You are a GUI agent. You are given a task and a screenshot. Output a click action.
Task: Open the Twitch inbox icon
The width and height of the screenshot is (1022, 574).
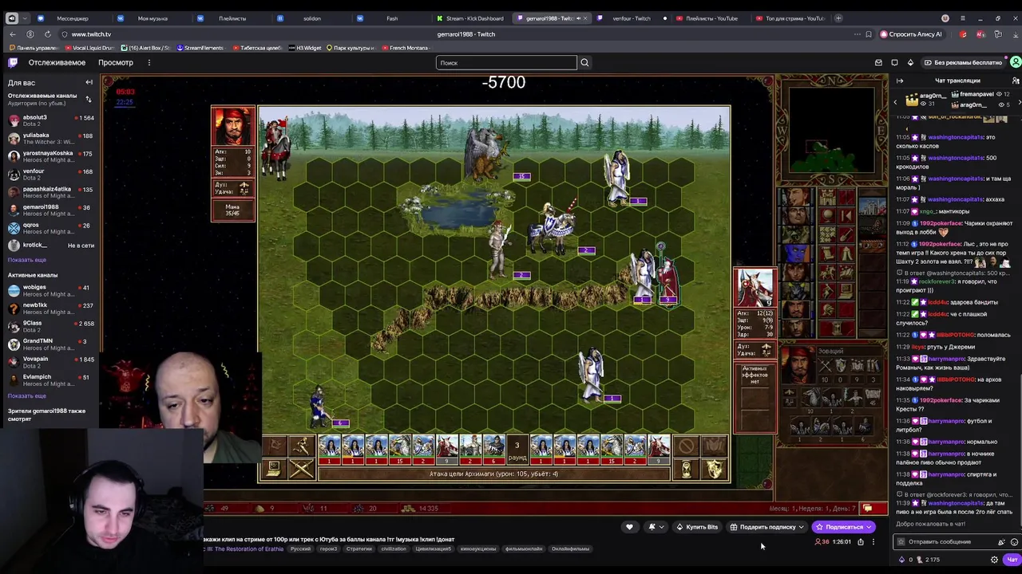pos(878,62)
